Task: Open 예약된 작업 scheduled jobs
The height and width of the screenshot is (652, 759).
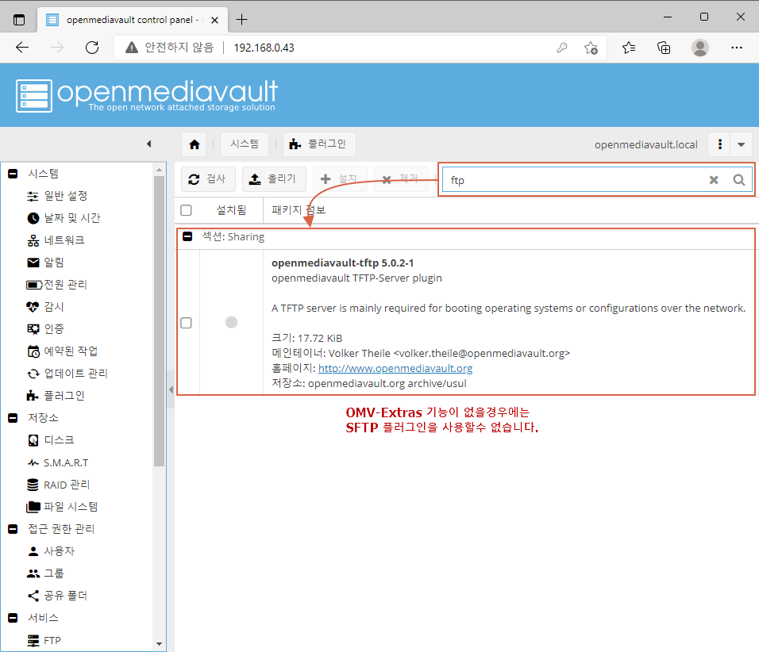Action: point(63,351)
